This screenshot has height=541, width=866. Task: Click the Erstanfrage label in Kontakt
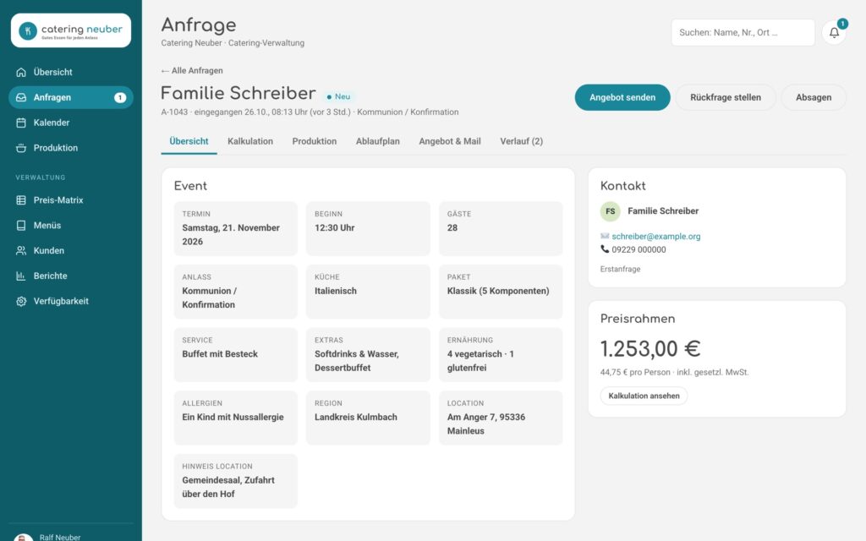620,270
